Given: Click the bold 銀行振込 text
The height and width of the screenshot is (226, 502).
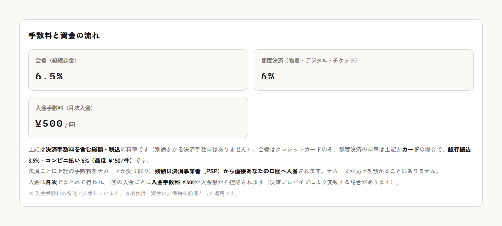Looking at the screenshot, I should pos(459,149).
